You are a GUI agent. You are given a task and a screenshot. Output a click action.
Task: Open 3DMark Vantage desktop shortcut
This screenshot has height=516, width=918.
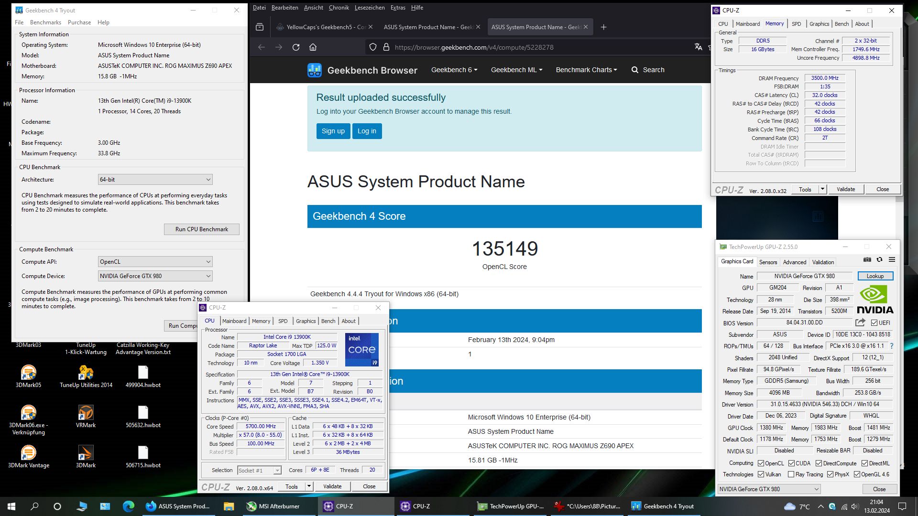pos(28,456)
